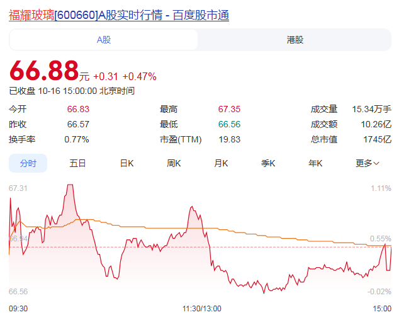Click the 最低 value 66.56

pos(229,124)
